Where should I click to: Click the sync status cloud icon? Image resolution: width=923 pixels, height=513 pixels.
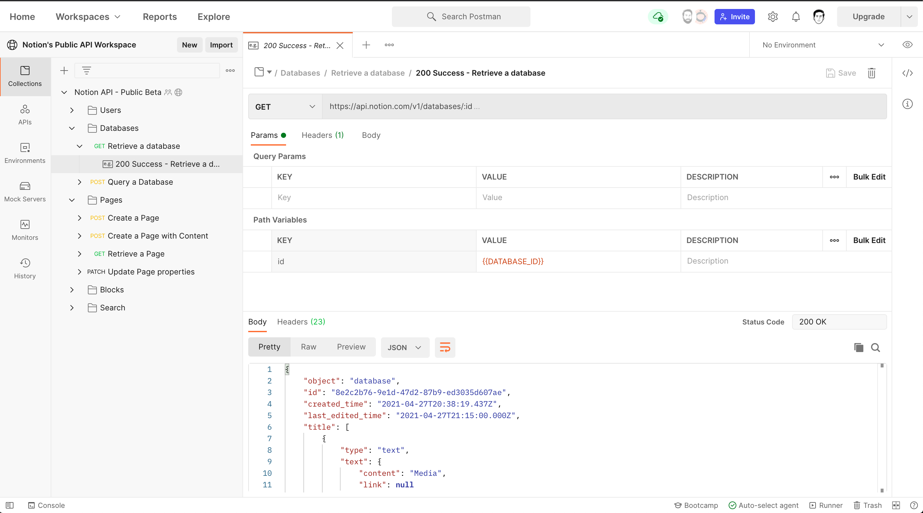pyautogui.click(x=658, y=16)
